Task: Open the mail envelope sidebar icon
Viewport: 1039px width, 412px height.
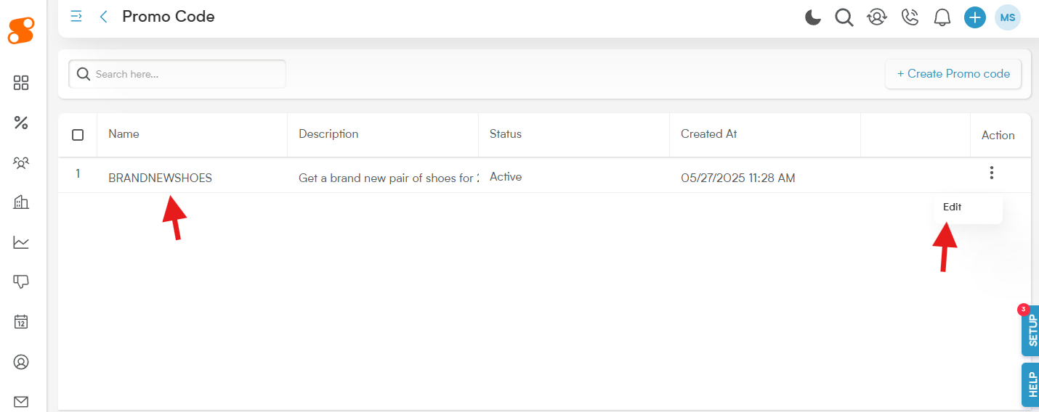Action: (x=21, y=401)
